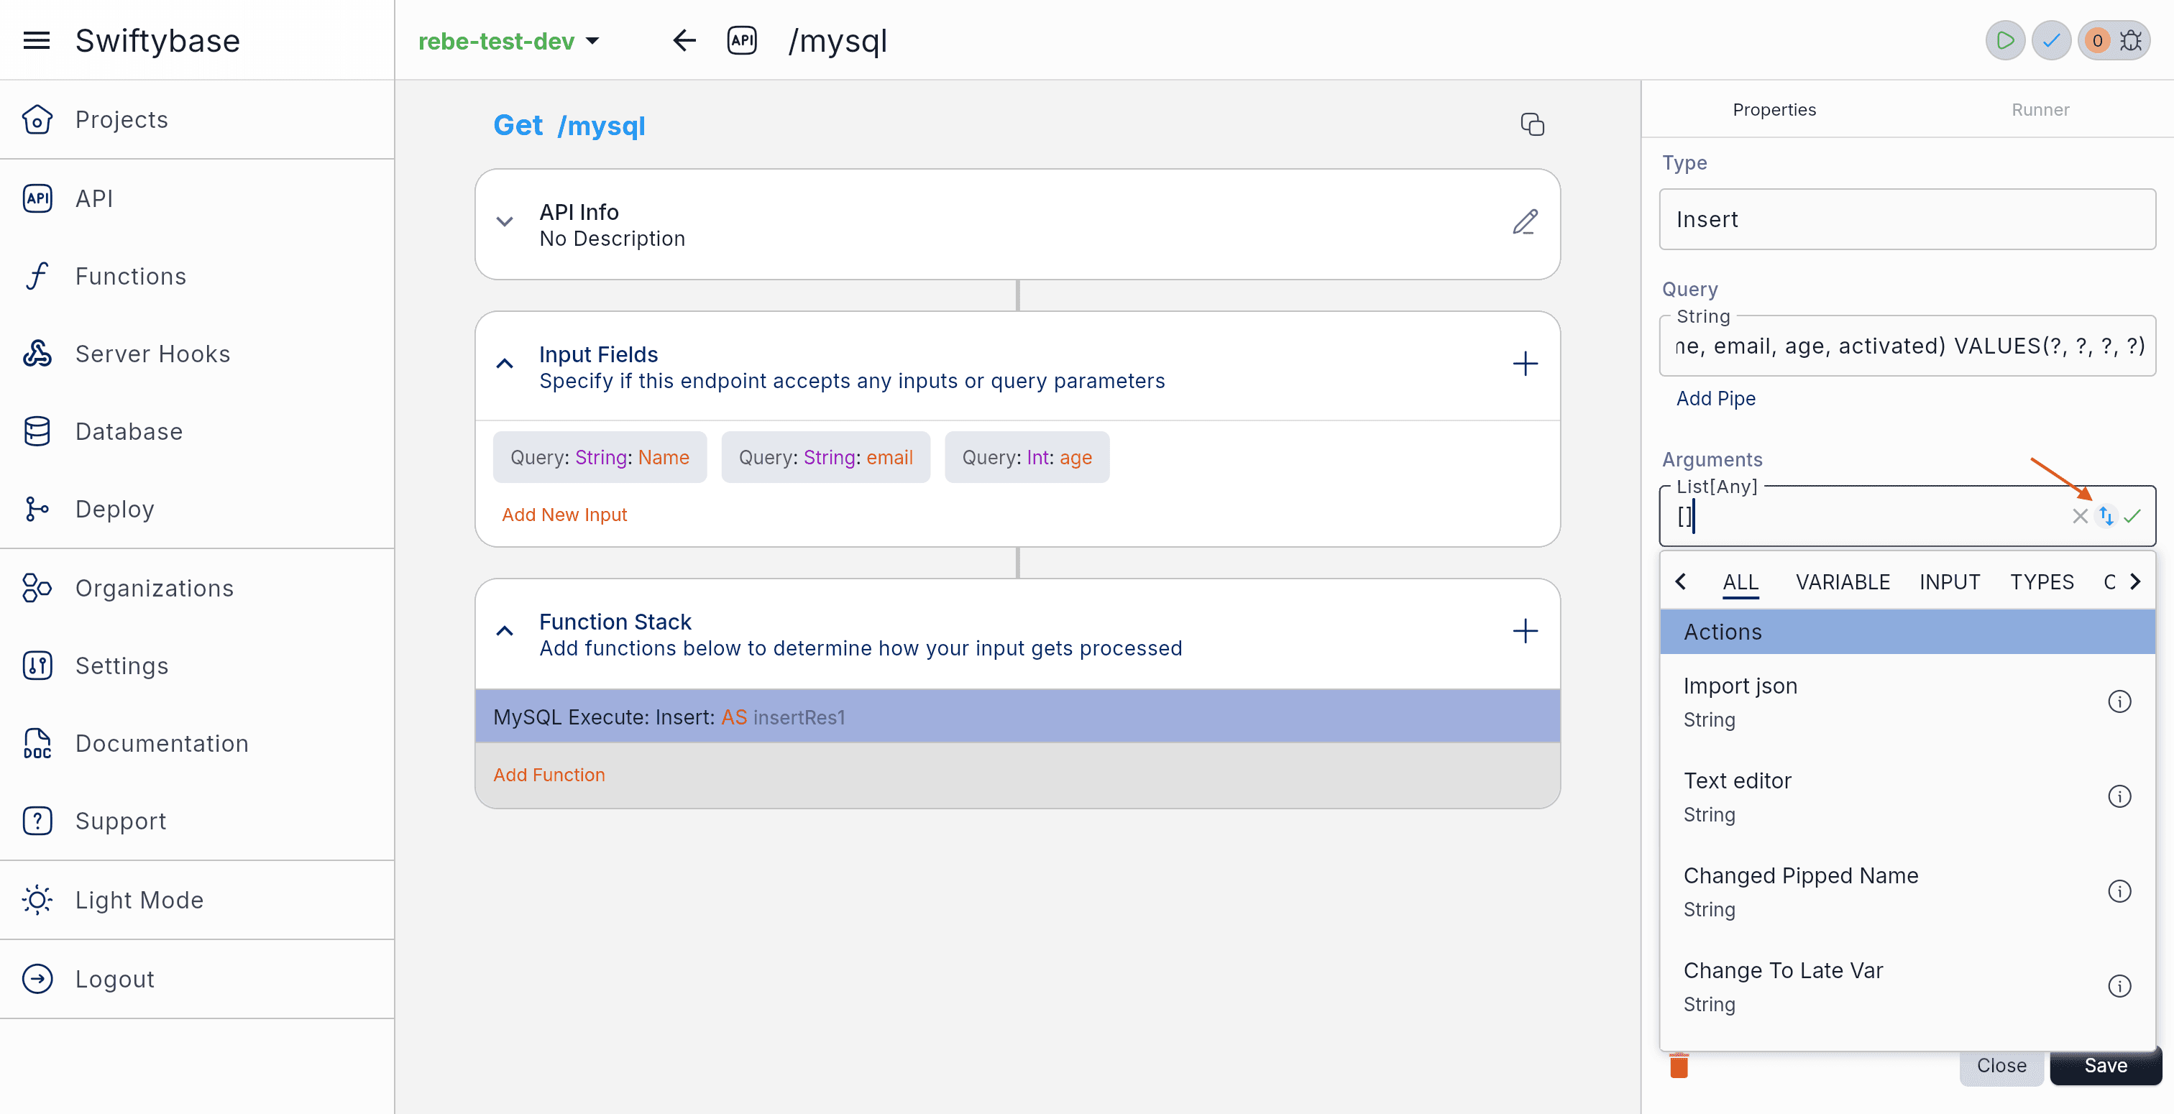Click the blue swap arrows icon in Arguments
The height and width of the screenshot is (1114, 2174).
click(x=2106, y=515)
